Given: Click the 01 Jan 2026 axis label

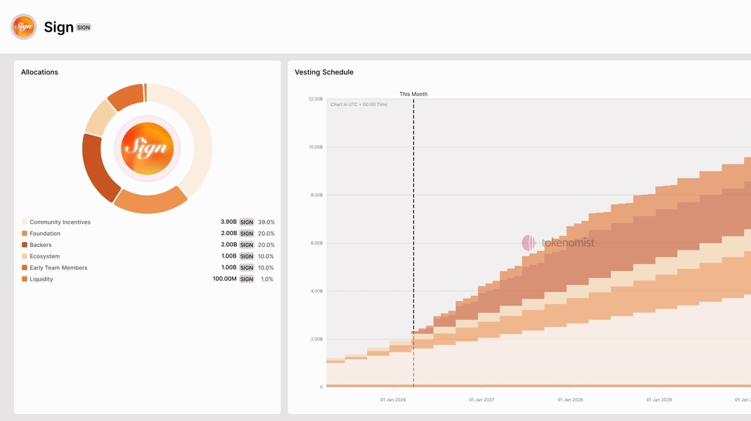Looking at the screenshot, I should point(393,399).
